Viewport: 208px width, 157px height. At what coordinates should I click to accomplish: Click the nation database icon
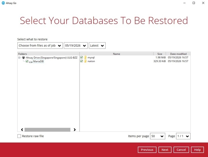tap(85, 61)
